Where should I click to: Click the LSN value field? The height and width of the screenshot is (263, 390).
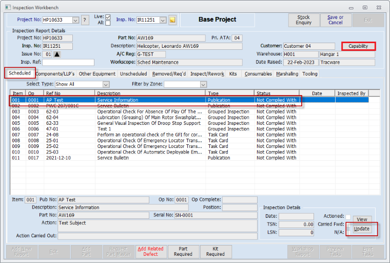pos(296,233)
